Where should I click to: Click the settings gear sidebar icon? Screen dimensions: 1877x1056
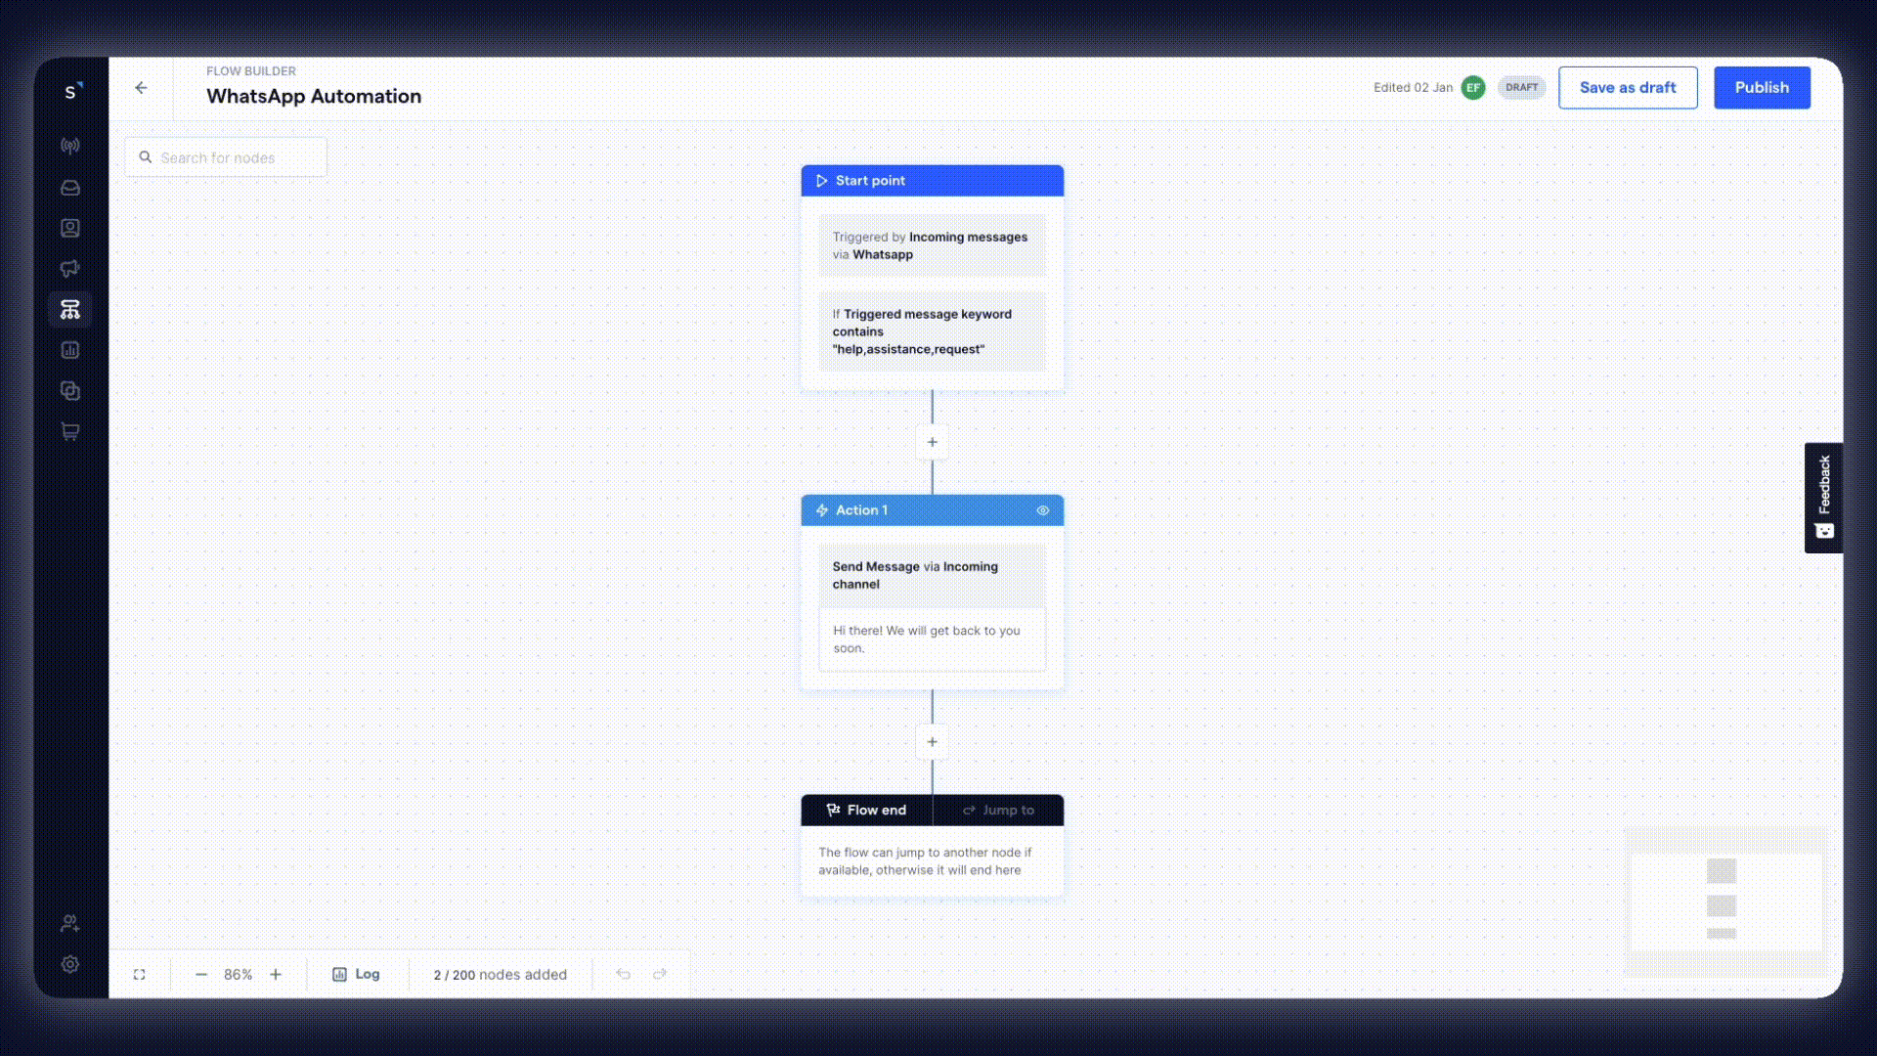71,964
